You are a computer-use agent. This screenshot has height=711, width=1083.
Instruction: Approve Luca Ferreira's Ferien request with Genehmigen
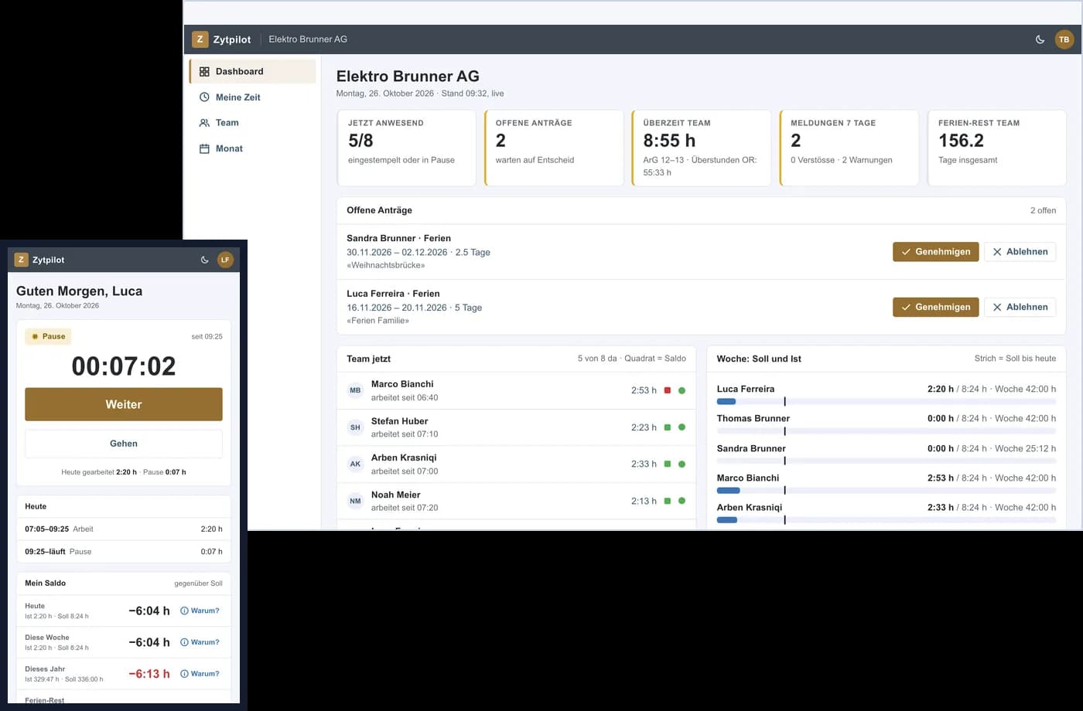click(x=936, y=307)
